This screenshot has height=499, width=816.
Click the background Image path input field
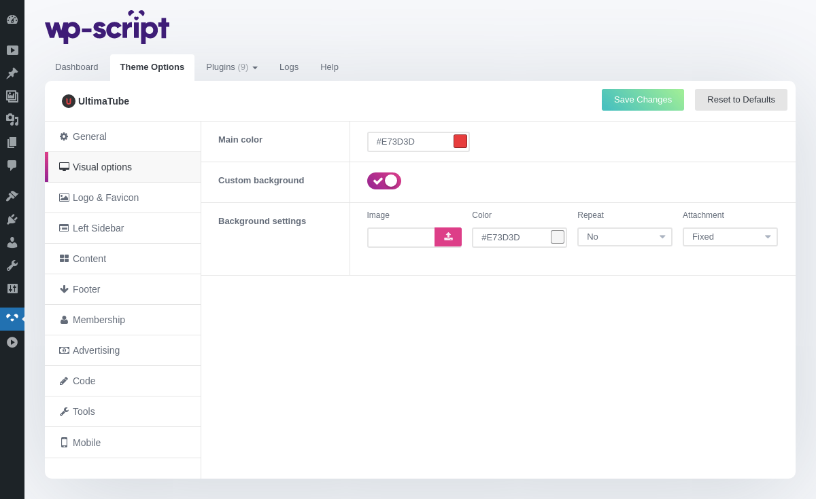401,237
